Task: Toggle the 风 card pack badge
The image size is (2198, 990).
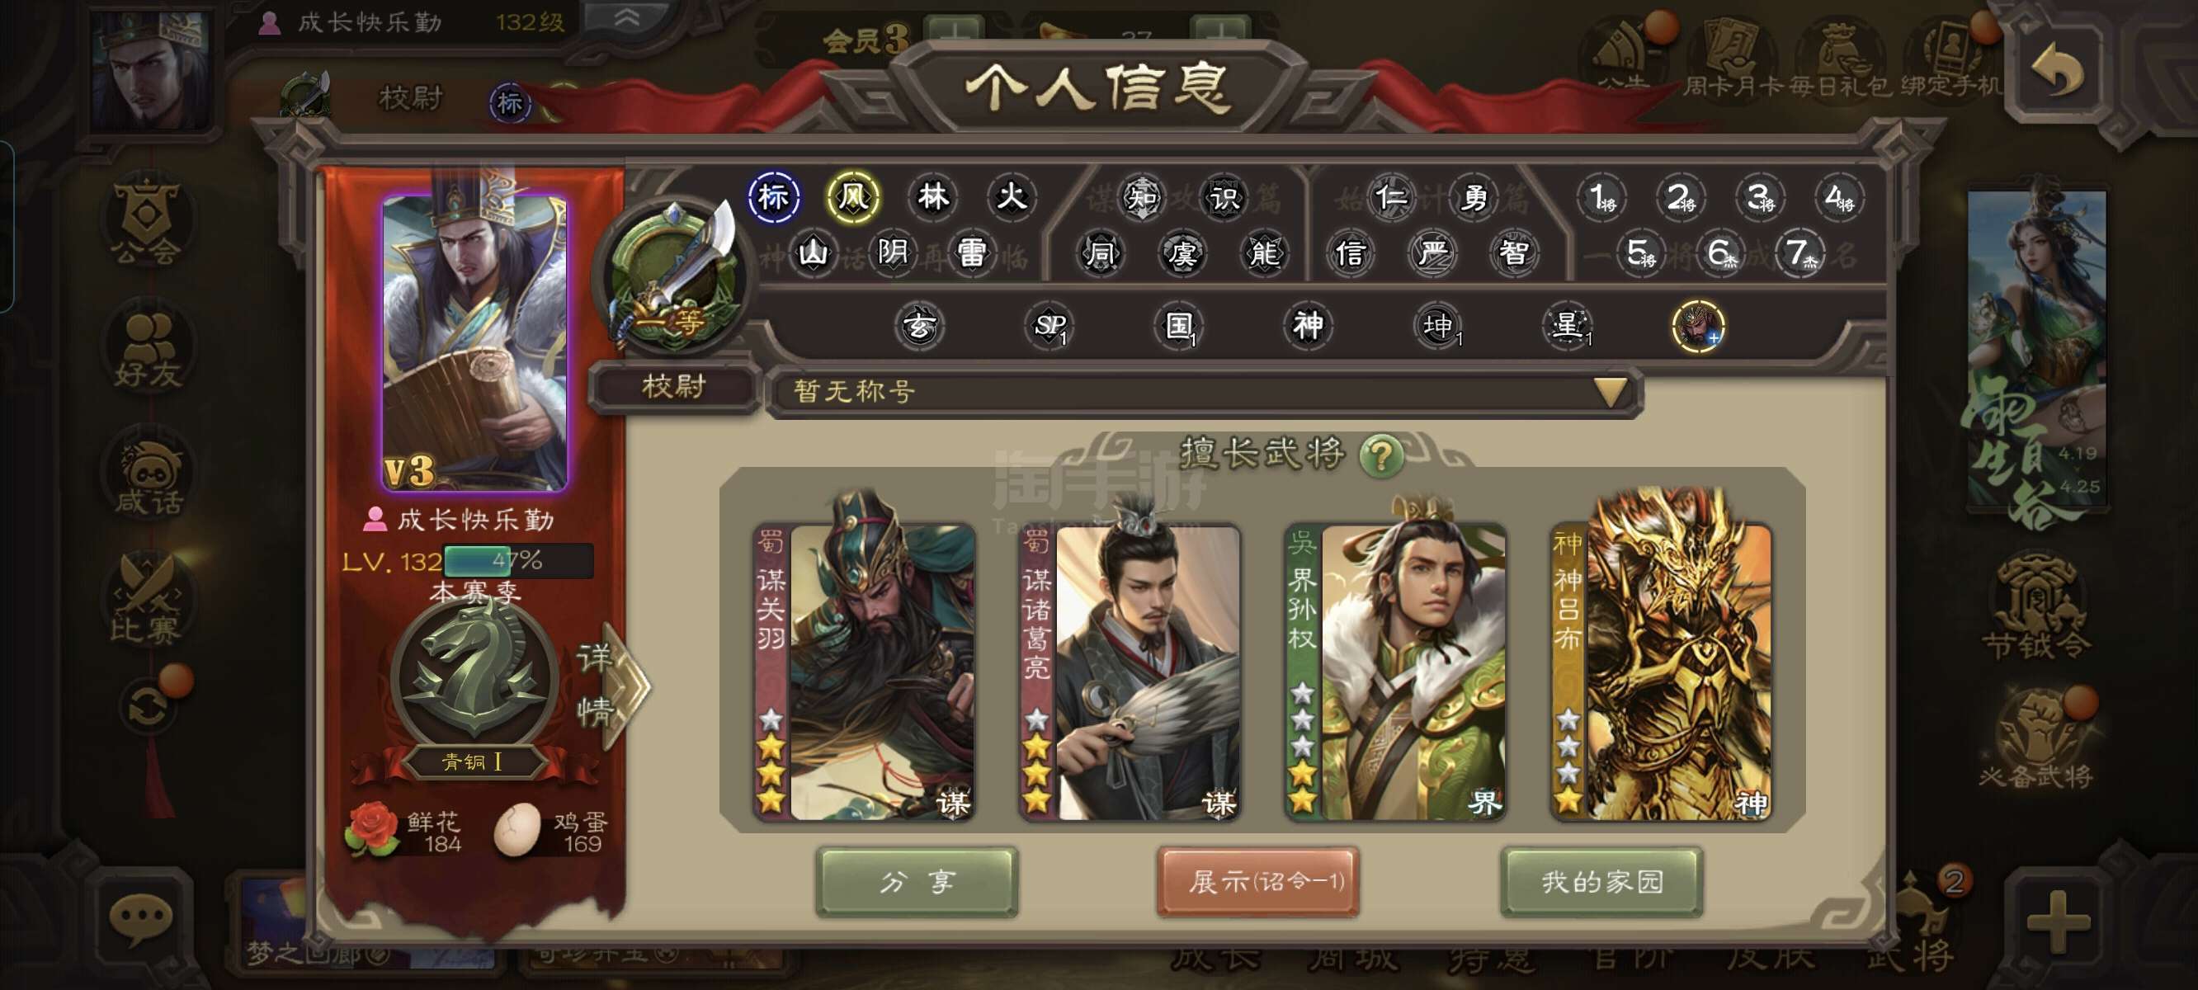Action: pyautogui.click(x=852, y=197)
